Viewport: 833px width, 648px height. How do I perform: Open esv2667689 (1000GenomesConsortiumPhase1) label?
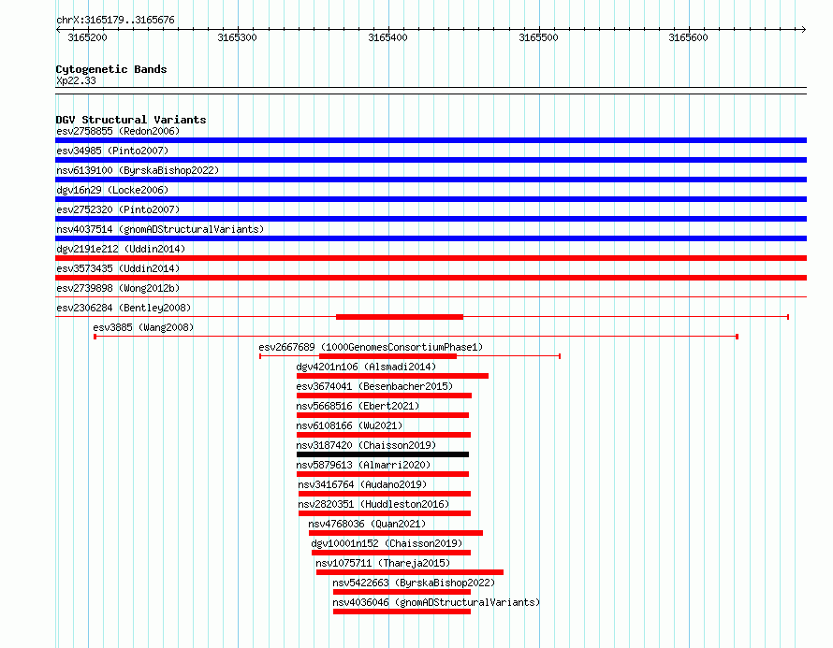[371, 347]
